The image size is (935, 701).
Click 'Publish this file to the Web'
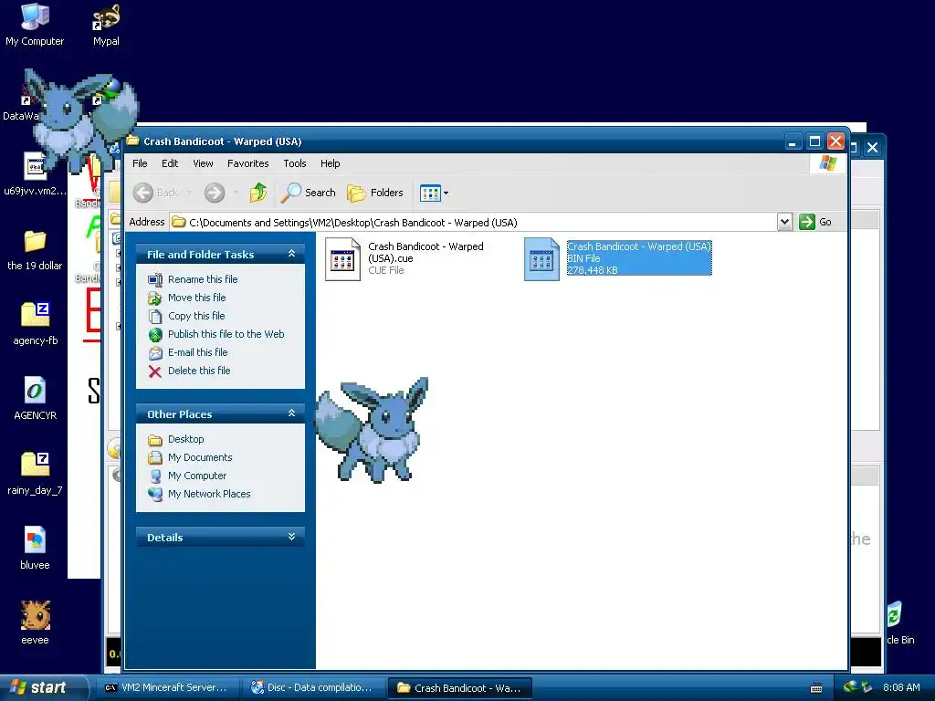point(226,334)
